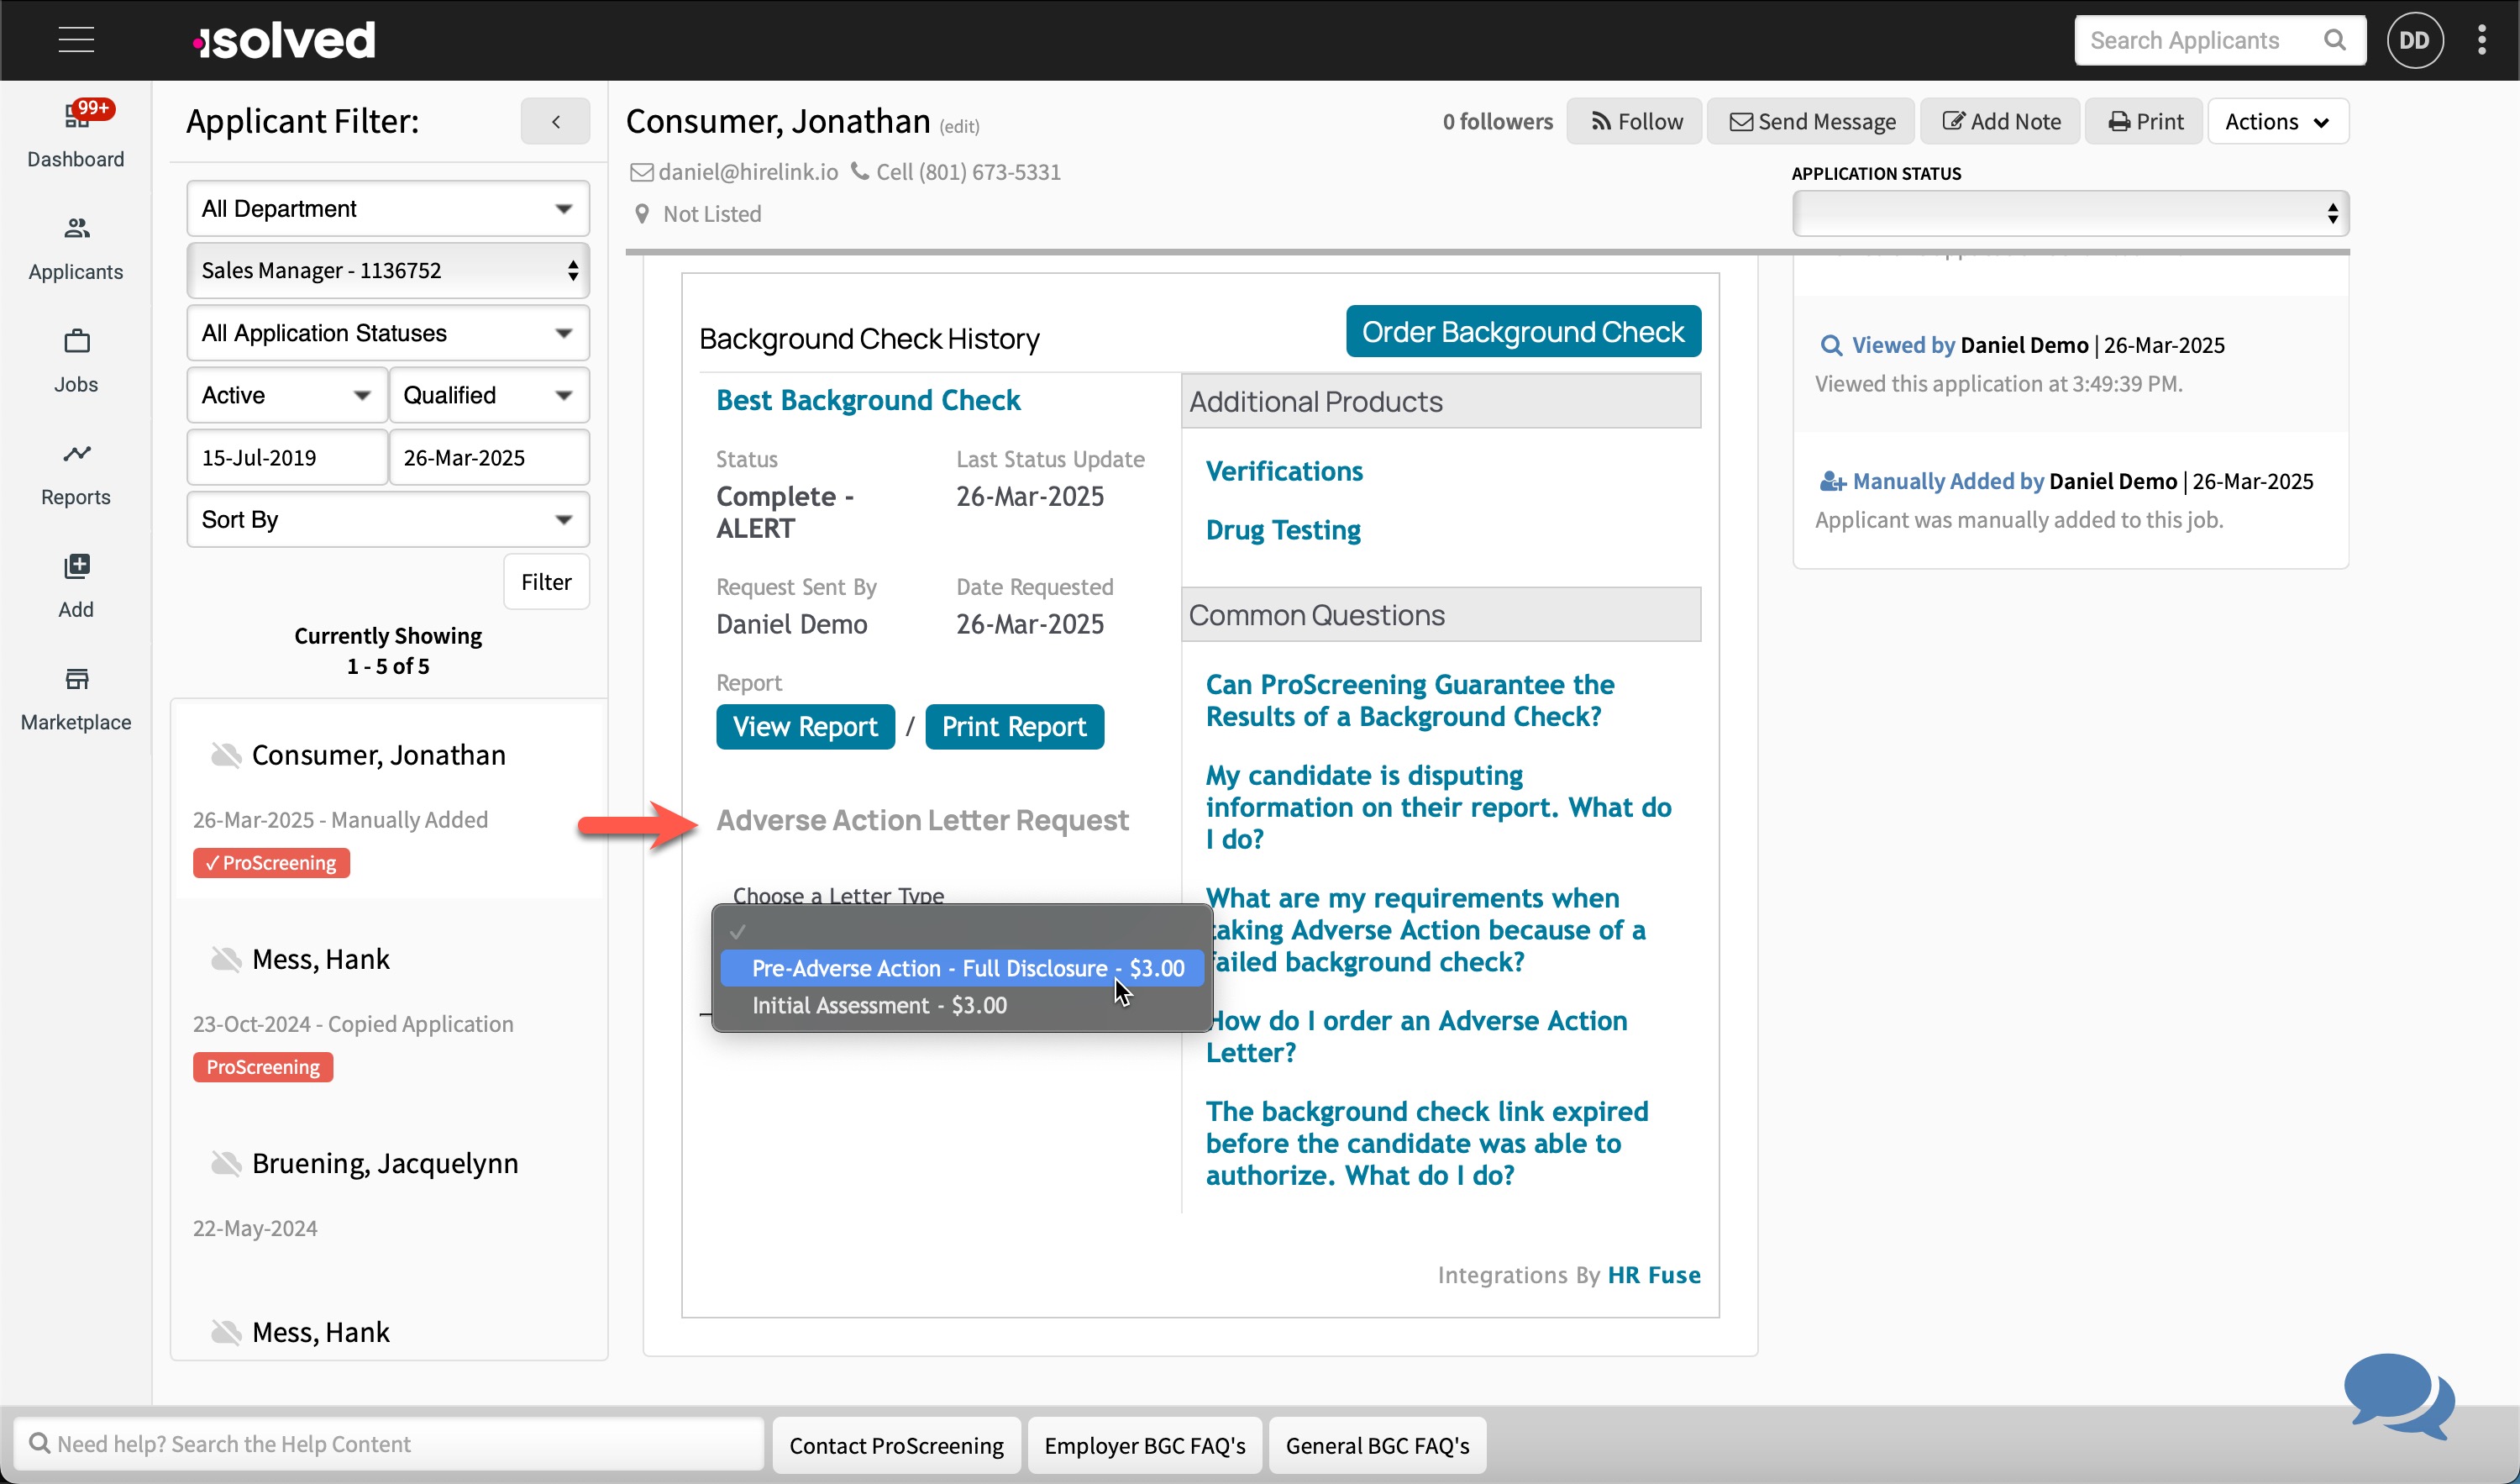Select Pre-Adverse Action - Full Disclosure option
This screenshot has height=1484, width=2520.
tap(962, 968)
